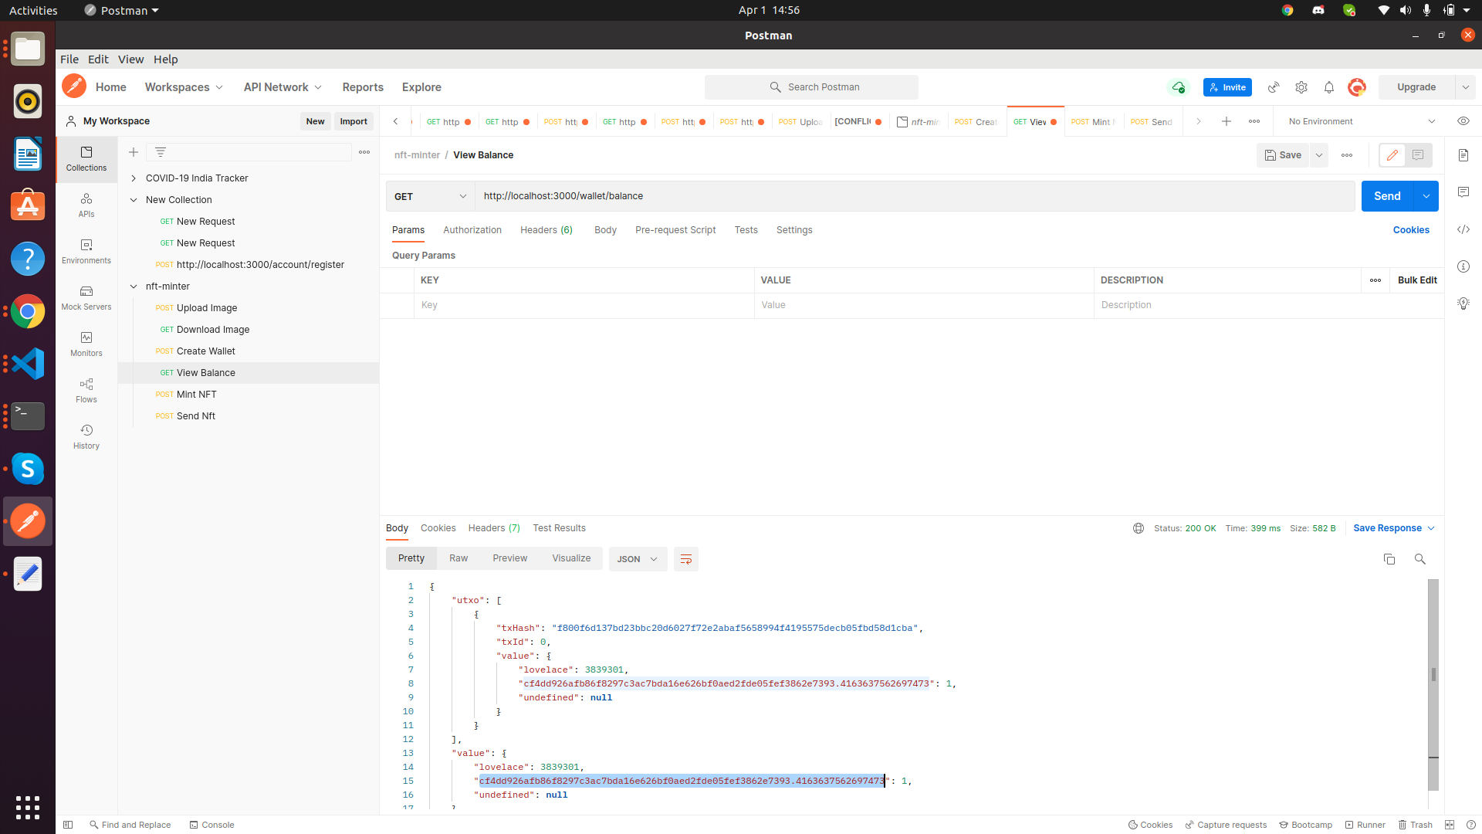Switch to edit mode pencil toggle
This screenshot has height=834, width=1482.
(1392, 155)
